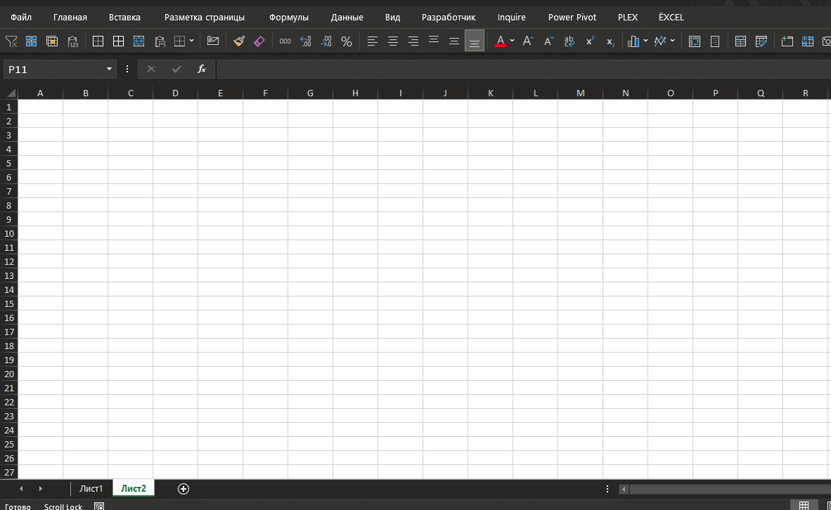This screenshot has width=831, height=510.
Task: Toggle center horizontal alignment
Action: [x=393, y=41]
